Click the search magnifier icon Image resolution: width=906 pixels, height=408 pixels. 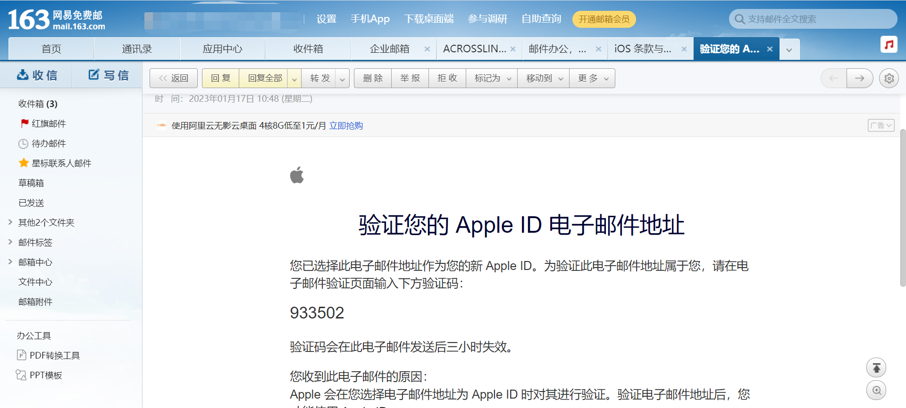pos(739,19)
